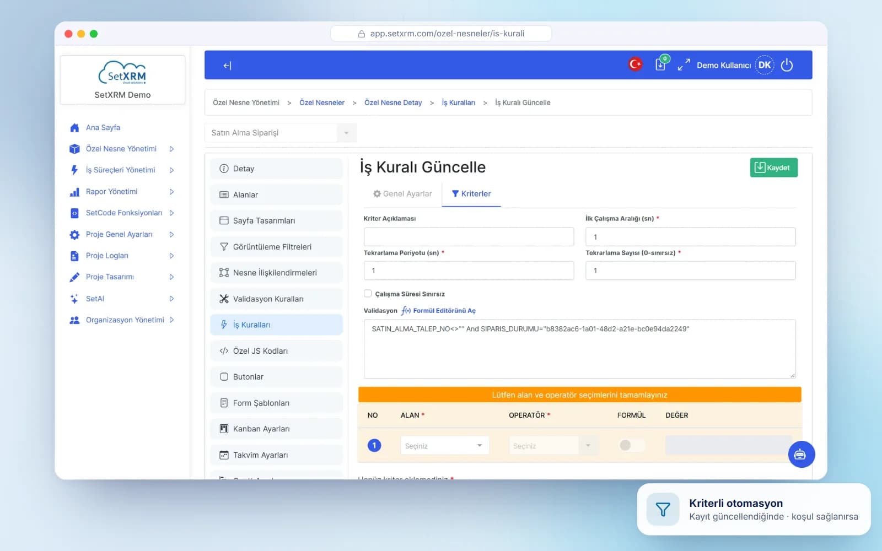Open the downloads notification icon

tap(661, 64)
